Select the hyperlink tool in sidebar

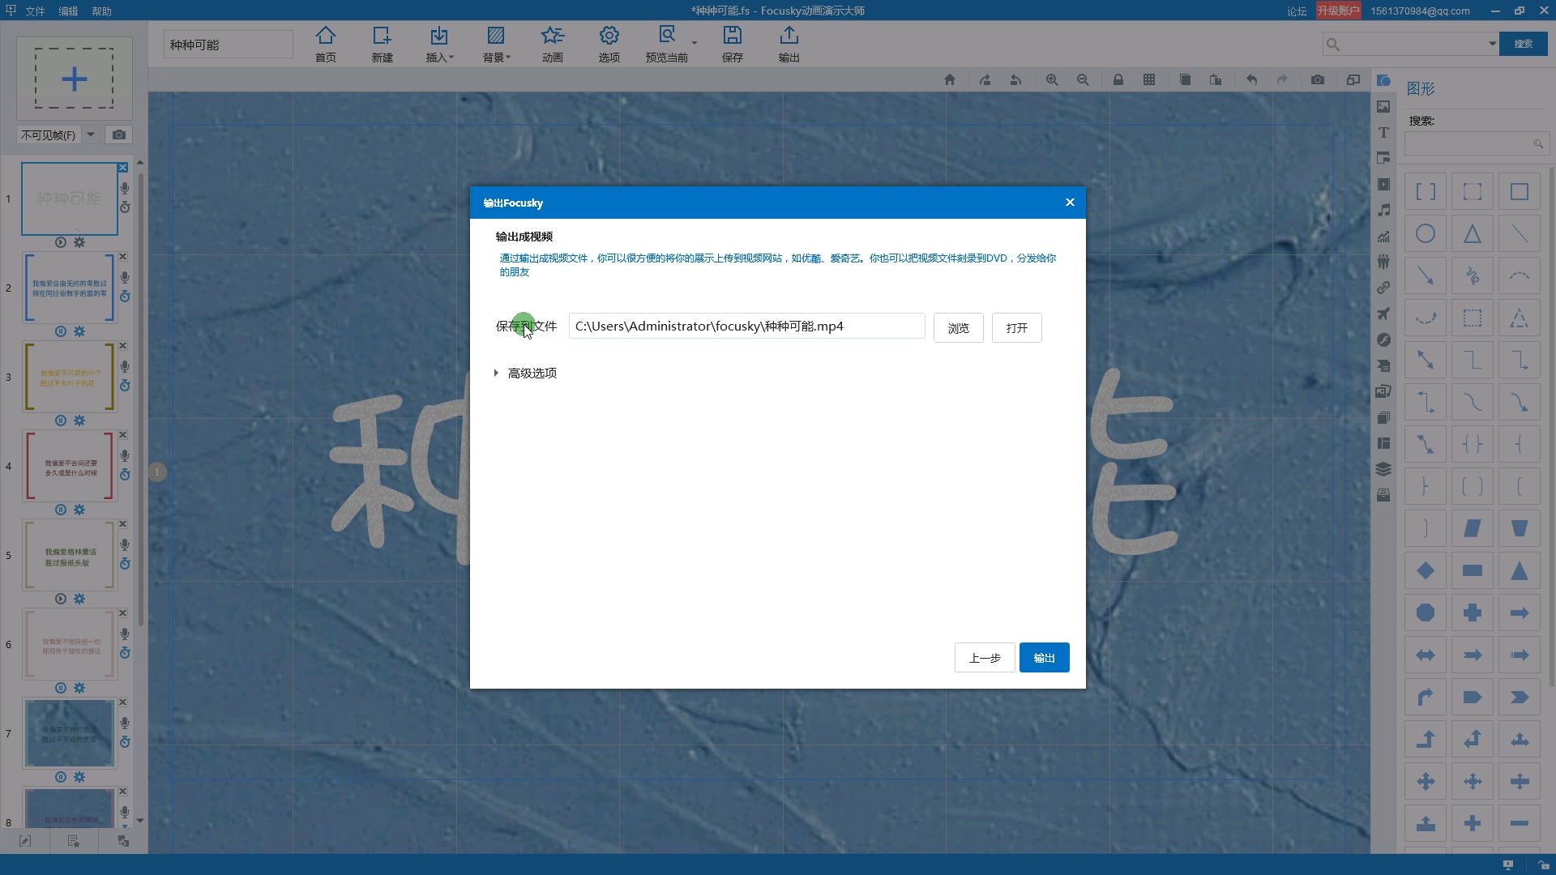click(1383, 288)
